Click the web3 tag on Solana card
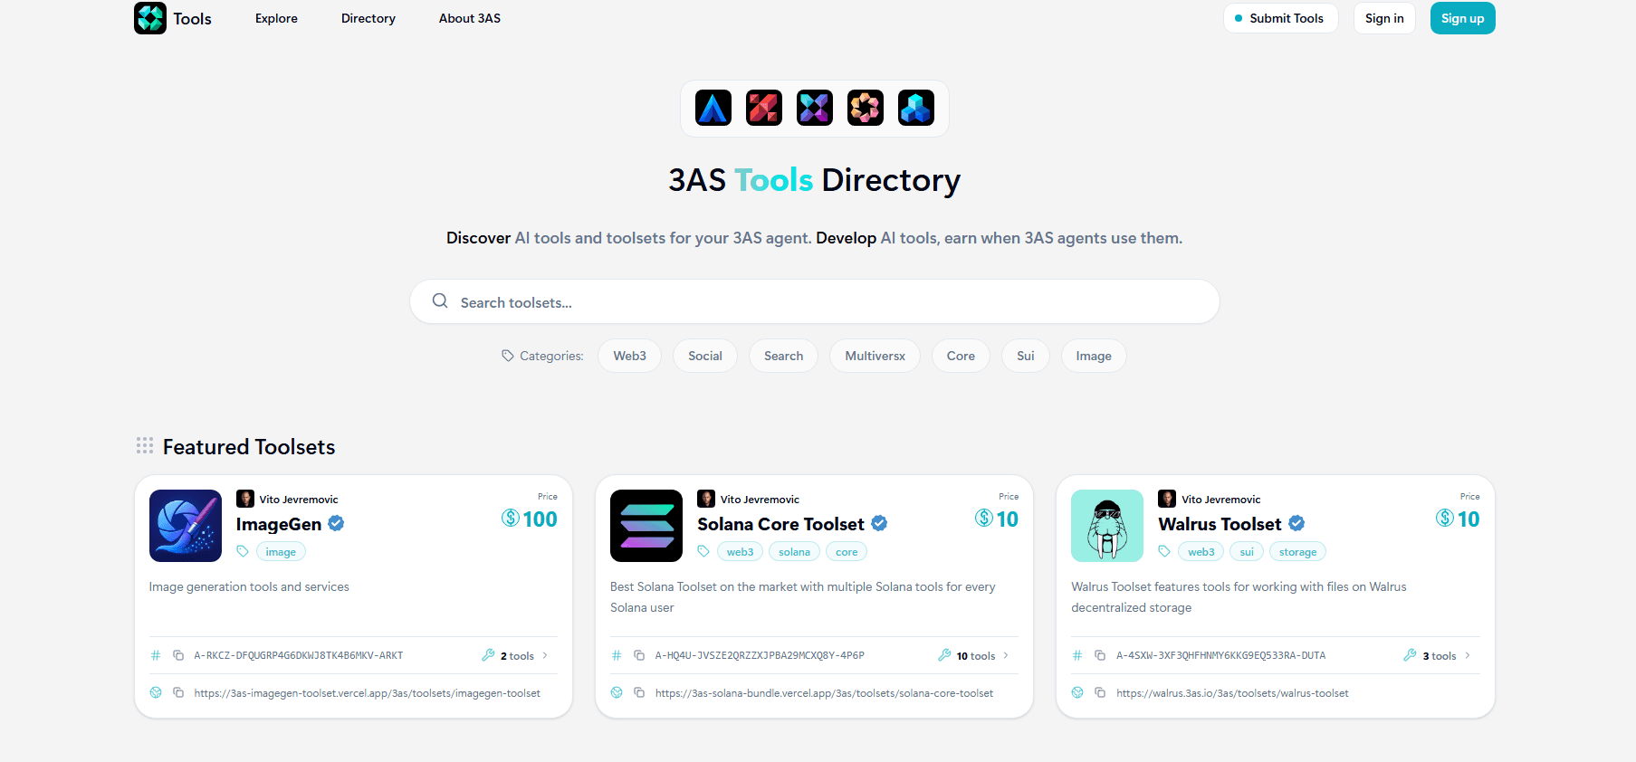1636x762 pixels. (740, 551)
